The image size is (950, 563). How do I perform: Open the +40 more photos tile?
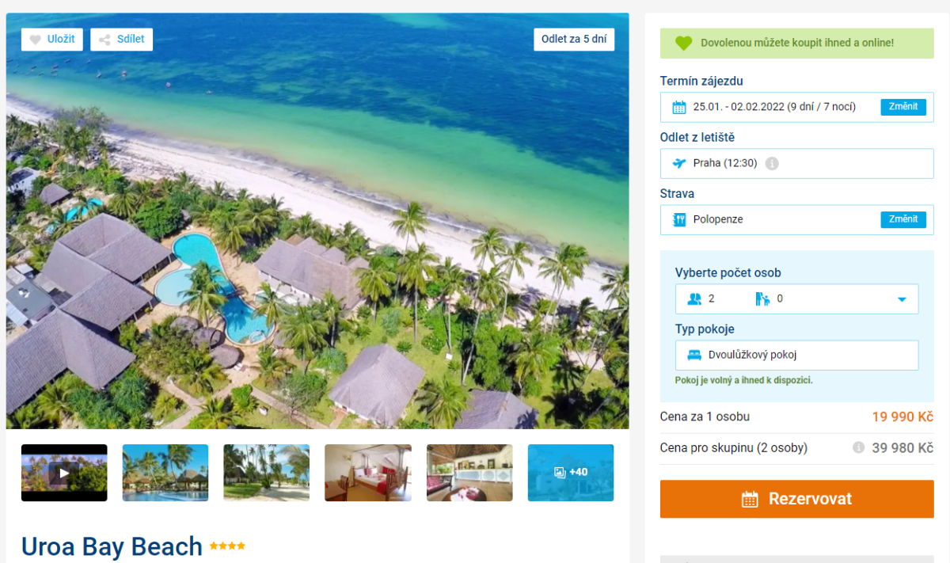(571, 473)
